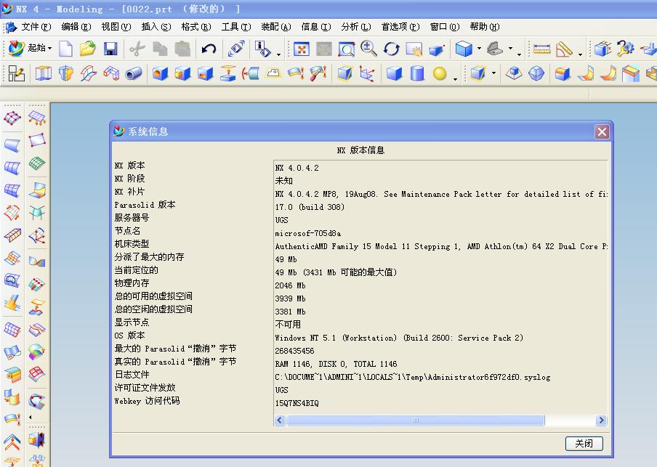This screenshot has height=467, width=657.
Task: Click the Transform icon beside Undo
Action: coord(236,49)
